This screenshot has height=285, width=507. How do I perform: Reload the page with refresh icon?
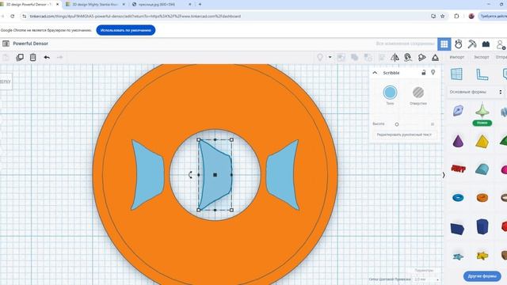point(13,16)
